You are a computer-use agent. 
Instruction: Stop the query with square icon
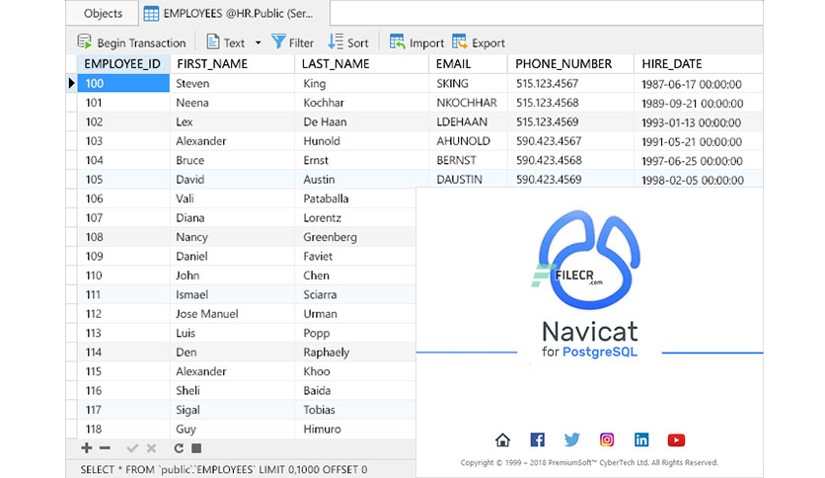click(196, 448)
